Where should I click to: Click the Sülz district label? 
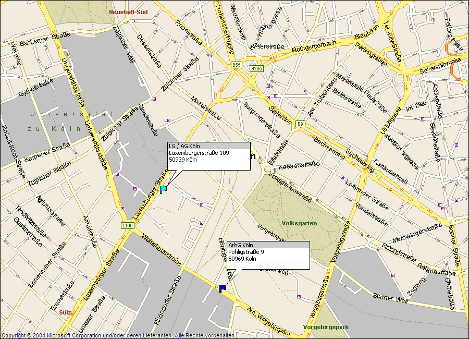coord(65,312)
